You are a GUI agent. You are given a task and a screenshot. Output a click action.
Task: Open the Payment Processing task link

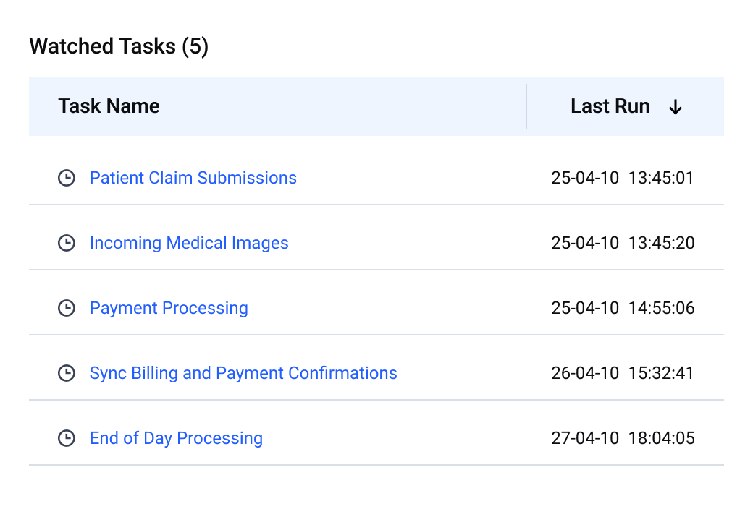169,308
